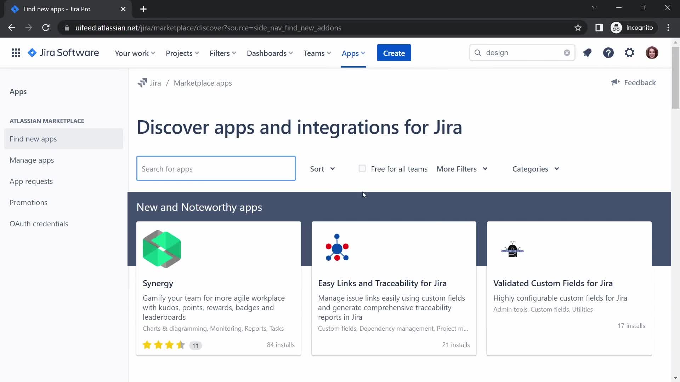
Task: Click the search magnifier icon
Action: point(478,53)
